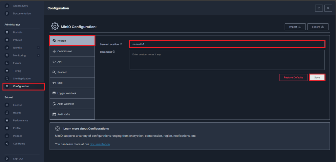Open the Events lambda icon

(x=7, y=63)
